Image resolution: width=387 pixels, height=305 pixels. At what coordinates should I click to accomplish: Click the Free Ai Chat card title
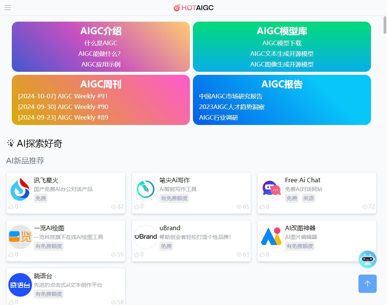point(303,180)
